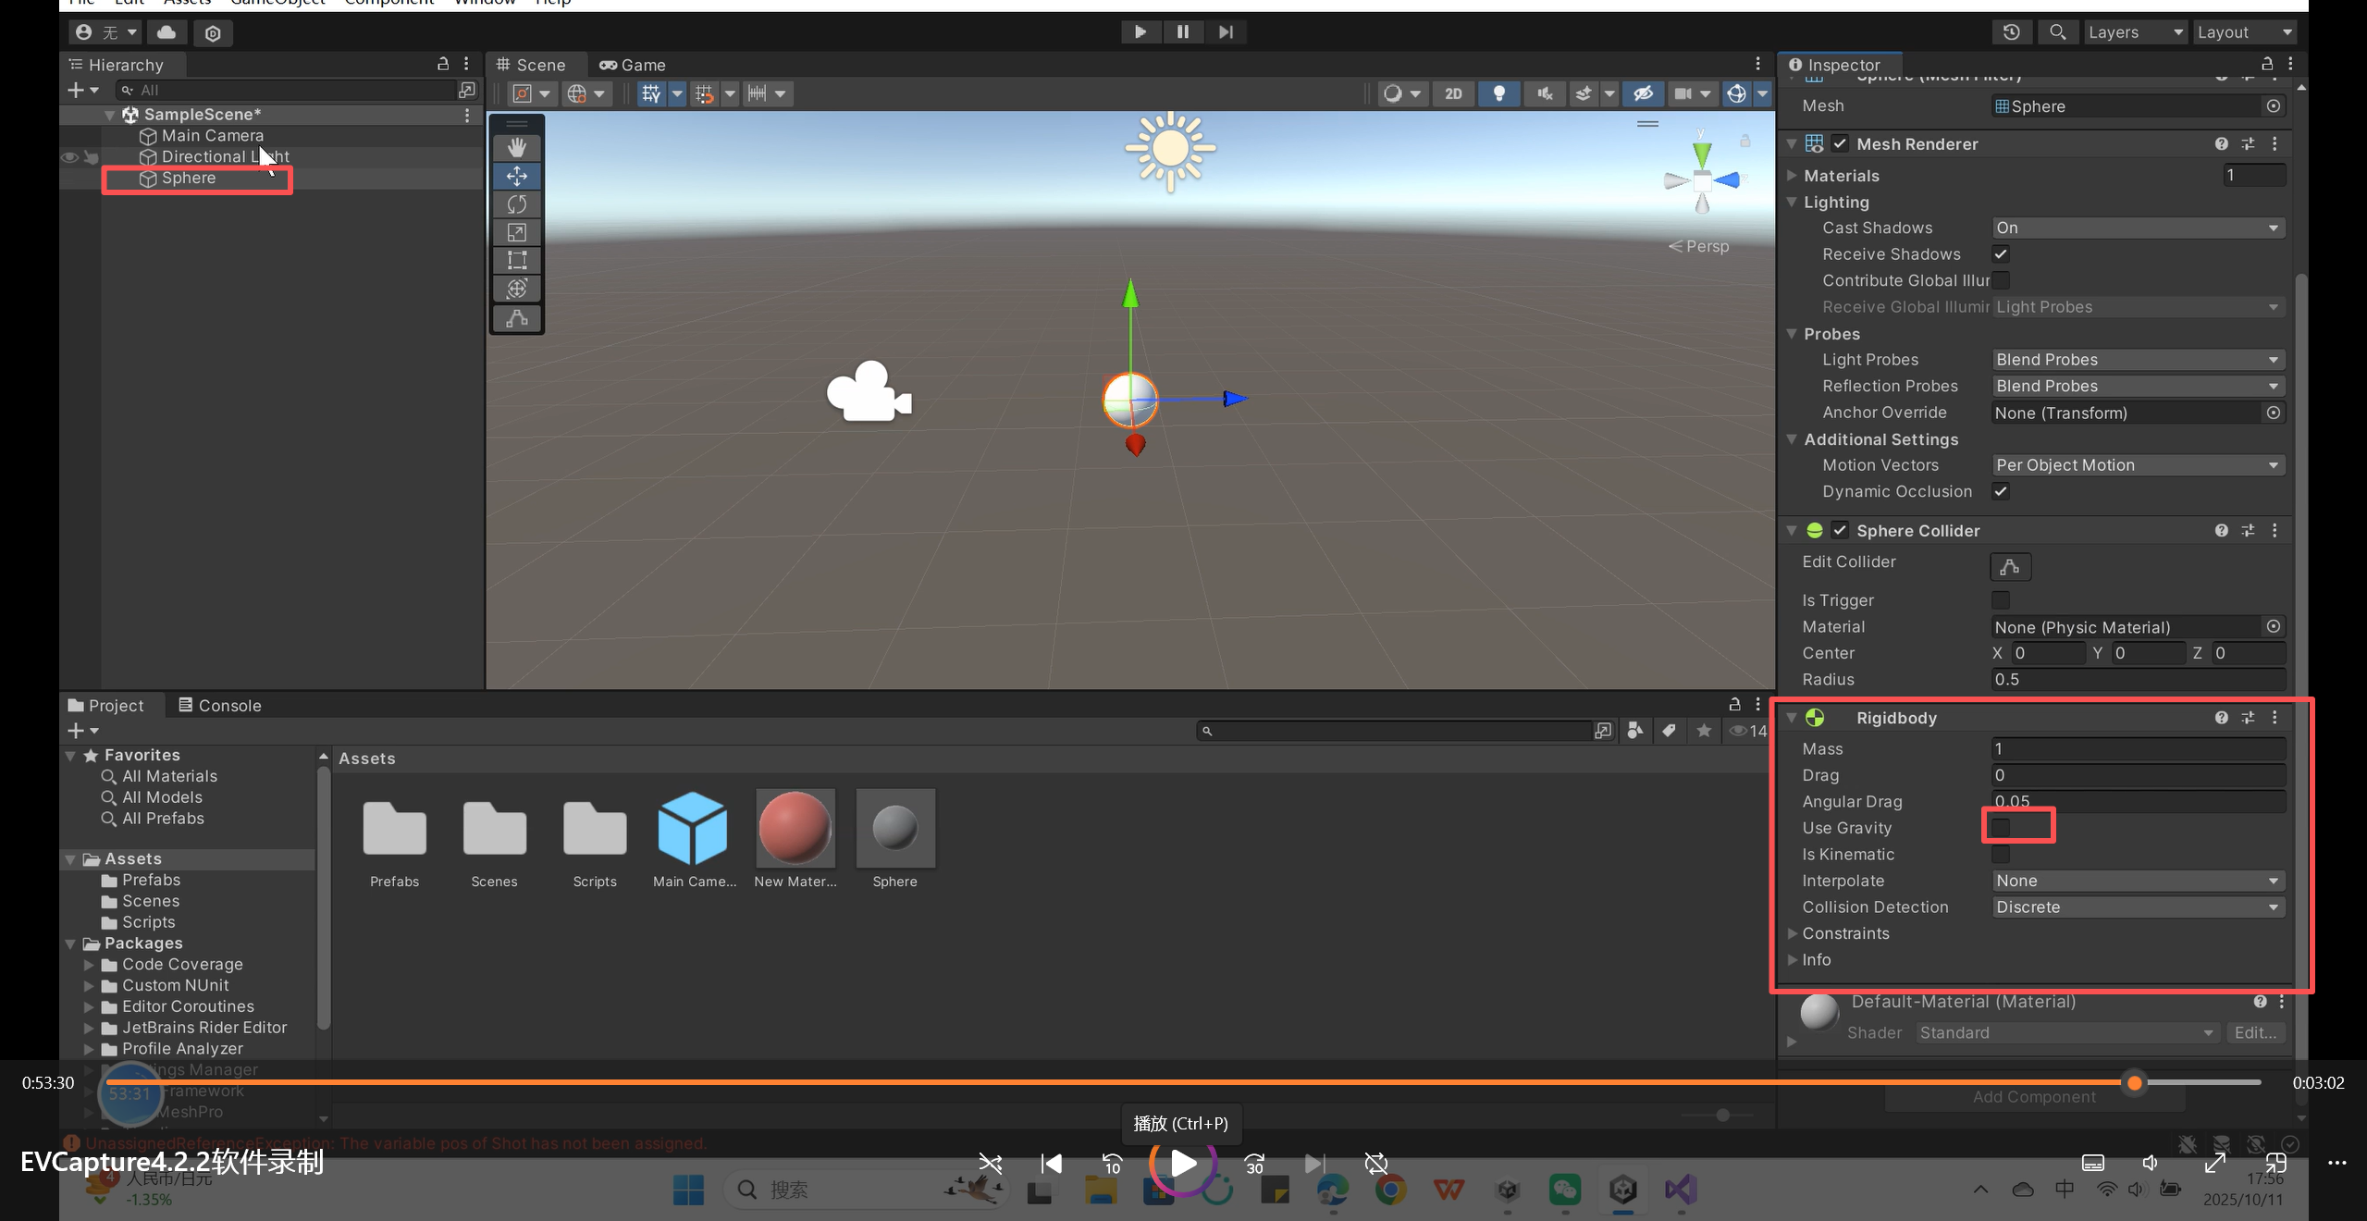Viewport: 2367px width, 1221px height.
Task: Open Undo History icon in top toolbar
Action: click(2011, 32)
